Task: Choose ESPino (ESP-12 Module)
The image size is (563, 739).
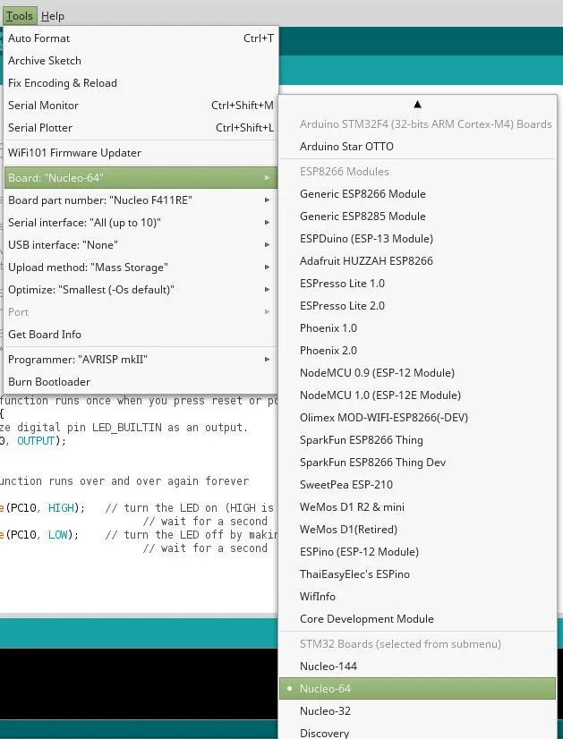Action: coord(418,552)
